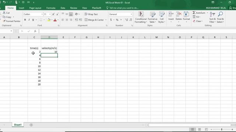Open the font size dropdown
The height and width of the screenshot is (132, 236).
click(x=50, y=14)
